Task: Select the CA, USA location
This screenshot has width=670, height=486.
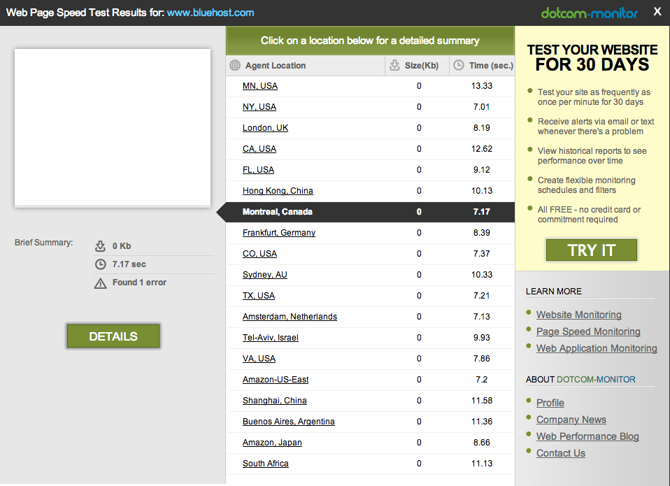Action: pyautogui.click(x=259, y=149)
